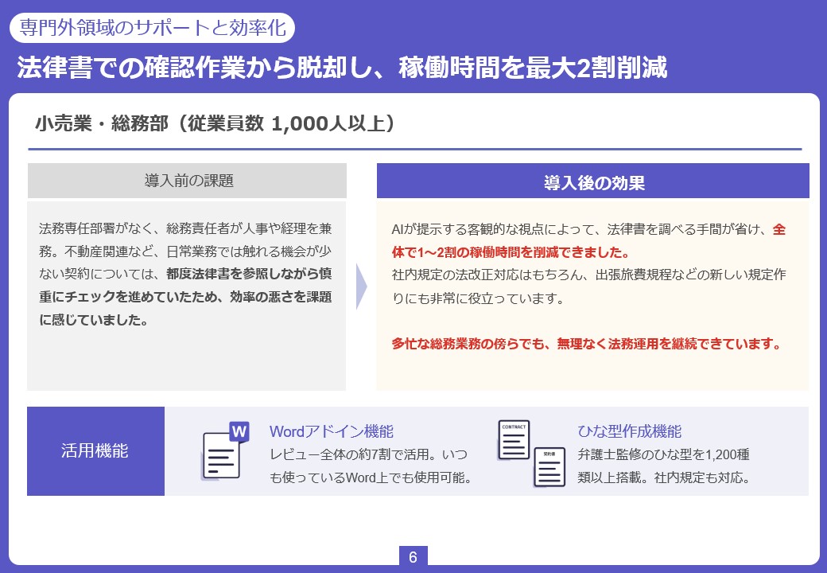Select the 活用機能 label block

click(95, 451)
